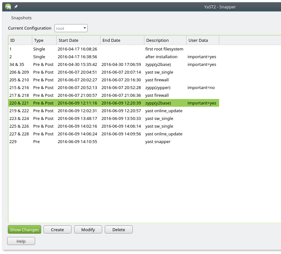Click start date 2016-04-17 16:08:26
This screenshot has height=254, width=281.
tap(77, 49)
